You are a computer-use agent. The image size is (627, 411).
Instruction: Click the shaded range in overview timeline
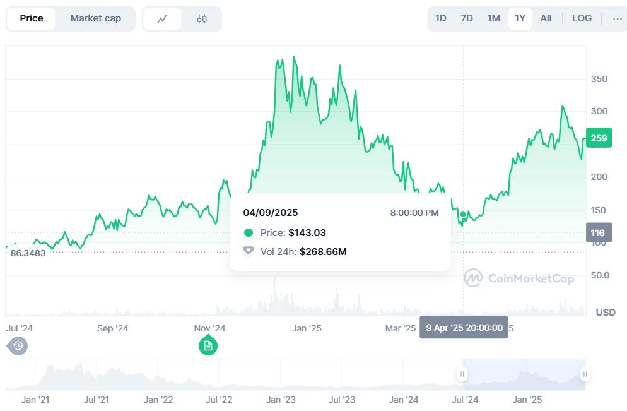524,374
